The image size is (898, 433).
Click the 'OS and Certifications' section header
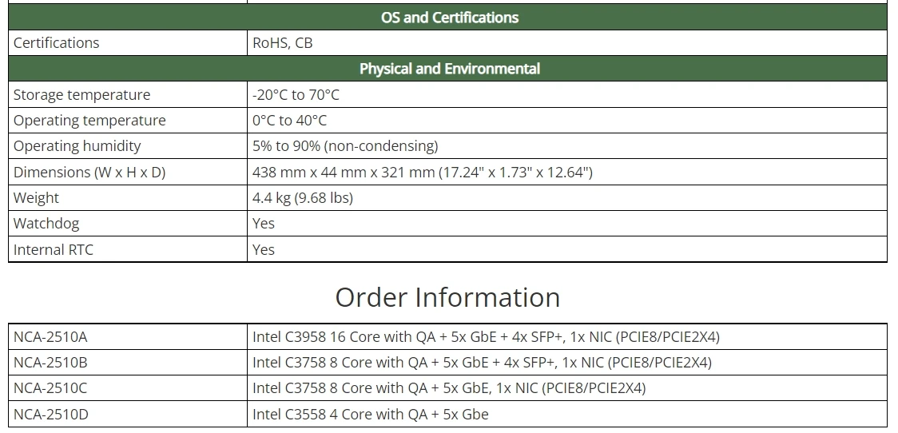(450, 18)
